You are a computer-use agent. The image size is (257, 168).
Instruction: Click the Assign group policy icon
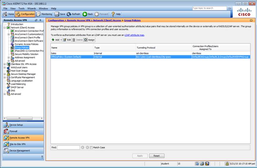[x=86, y=40]
